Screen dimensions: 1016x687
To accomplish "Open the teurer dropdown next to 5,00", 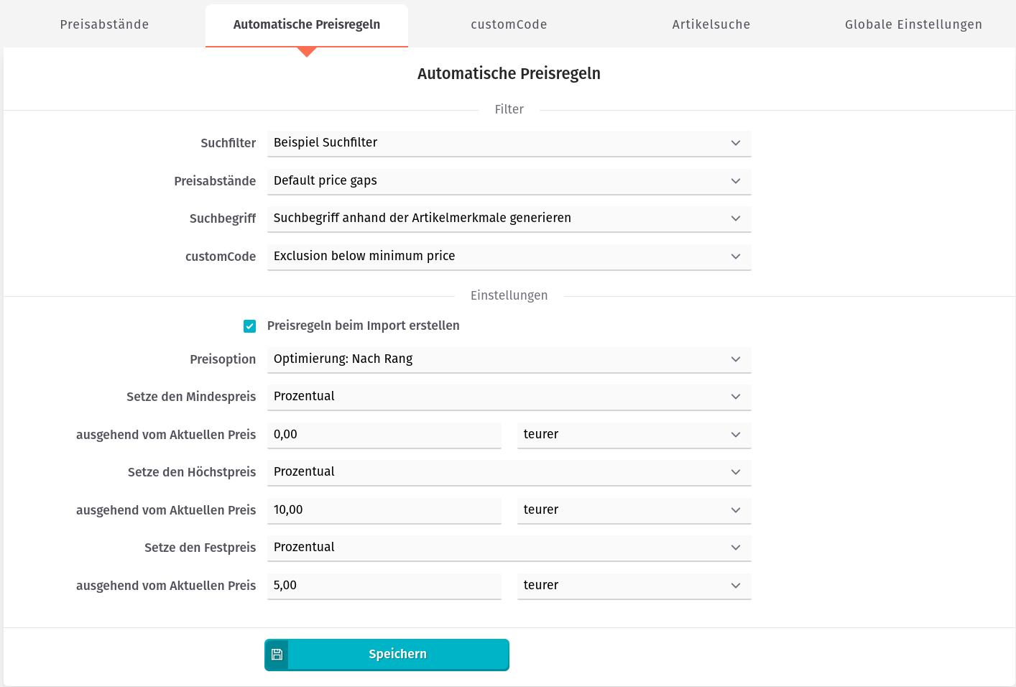I will pos(634,586).
